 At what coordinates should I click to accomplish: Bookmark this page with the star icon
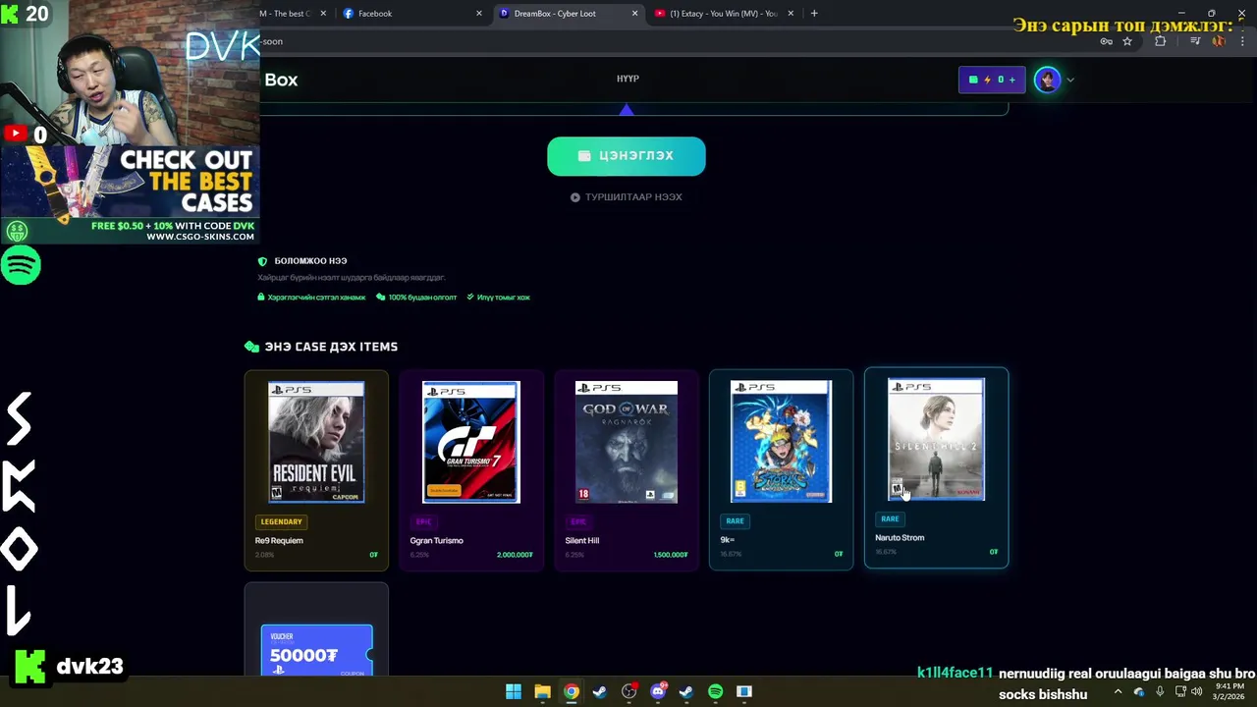tap(1127, 41)
